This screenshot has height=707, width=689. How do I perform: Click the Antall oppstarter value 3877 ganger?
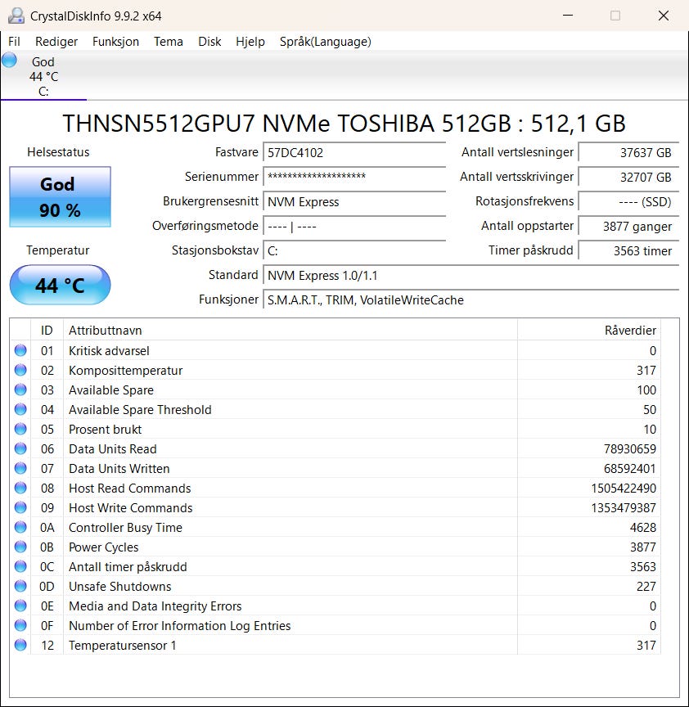tap(628, 226)
